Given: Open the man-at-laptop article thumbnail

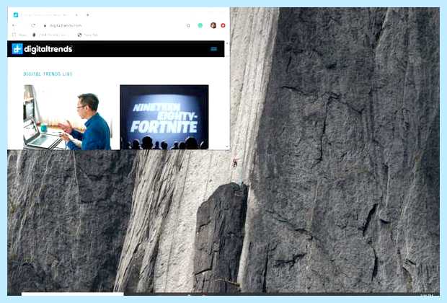Looking at the screenshot, I should coord(67,117).
